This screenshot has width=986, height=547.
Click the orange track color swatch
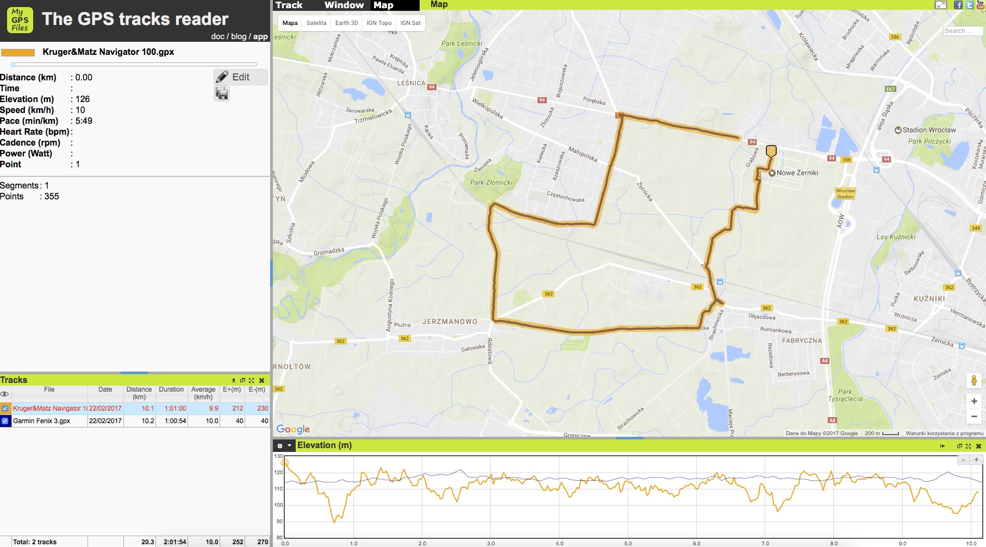coord(18,53)
